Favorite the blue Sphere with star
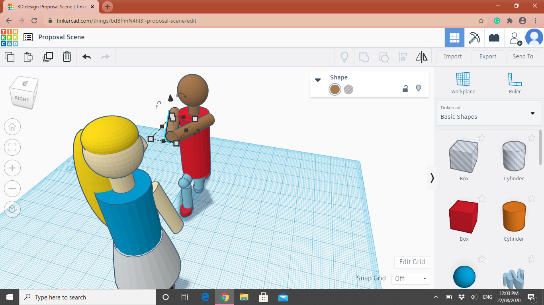544x305 pixels. coord(482,259)
